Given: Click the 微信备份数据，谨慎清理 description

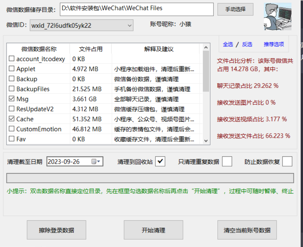Looking at the screenshot, I should 146,79.
